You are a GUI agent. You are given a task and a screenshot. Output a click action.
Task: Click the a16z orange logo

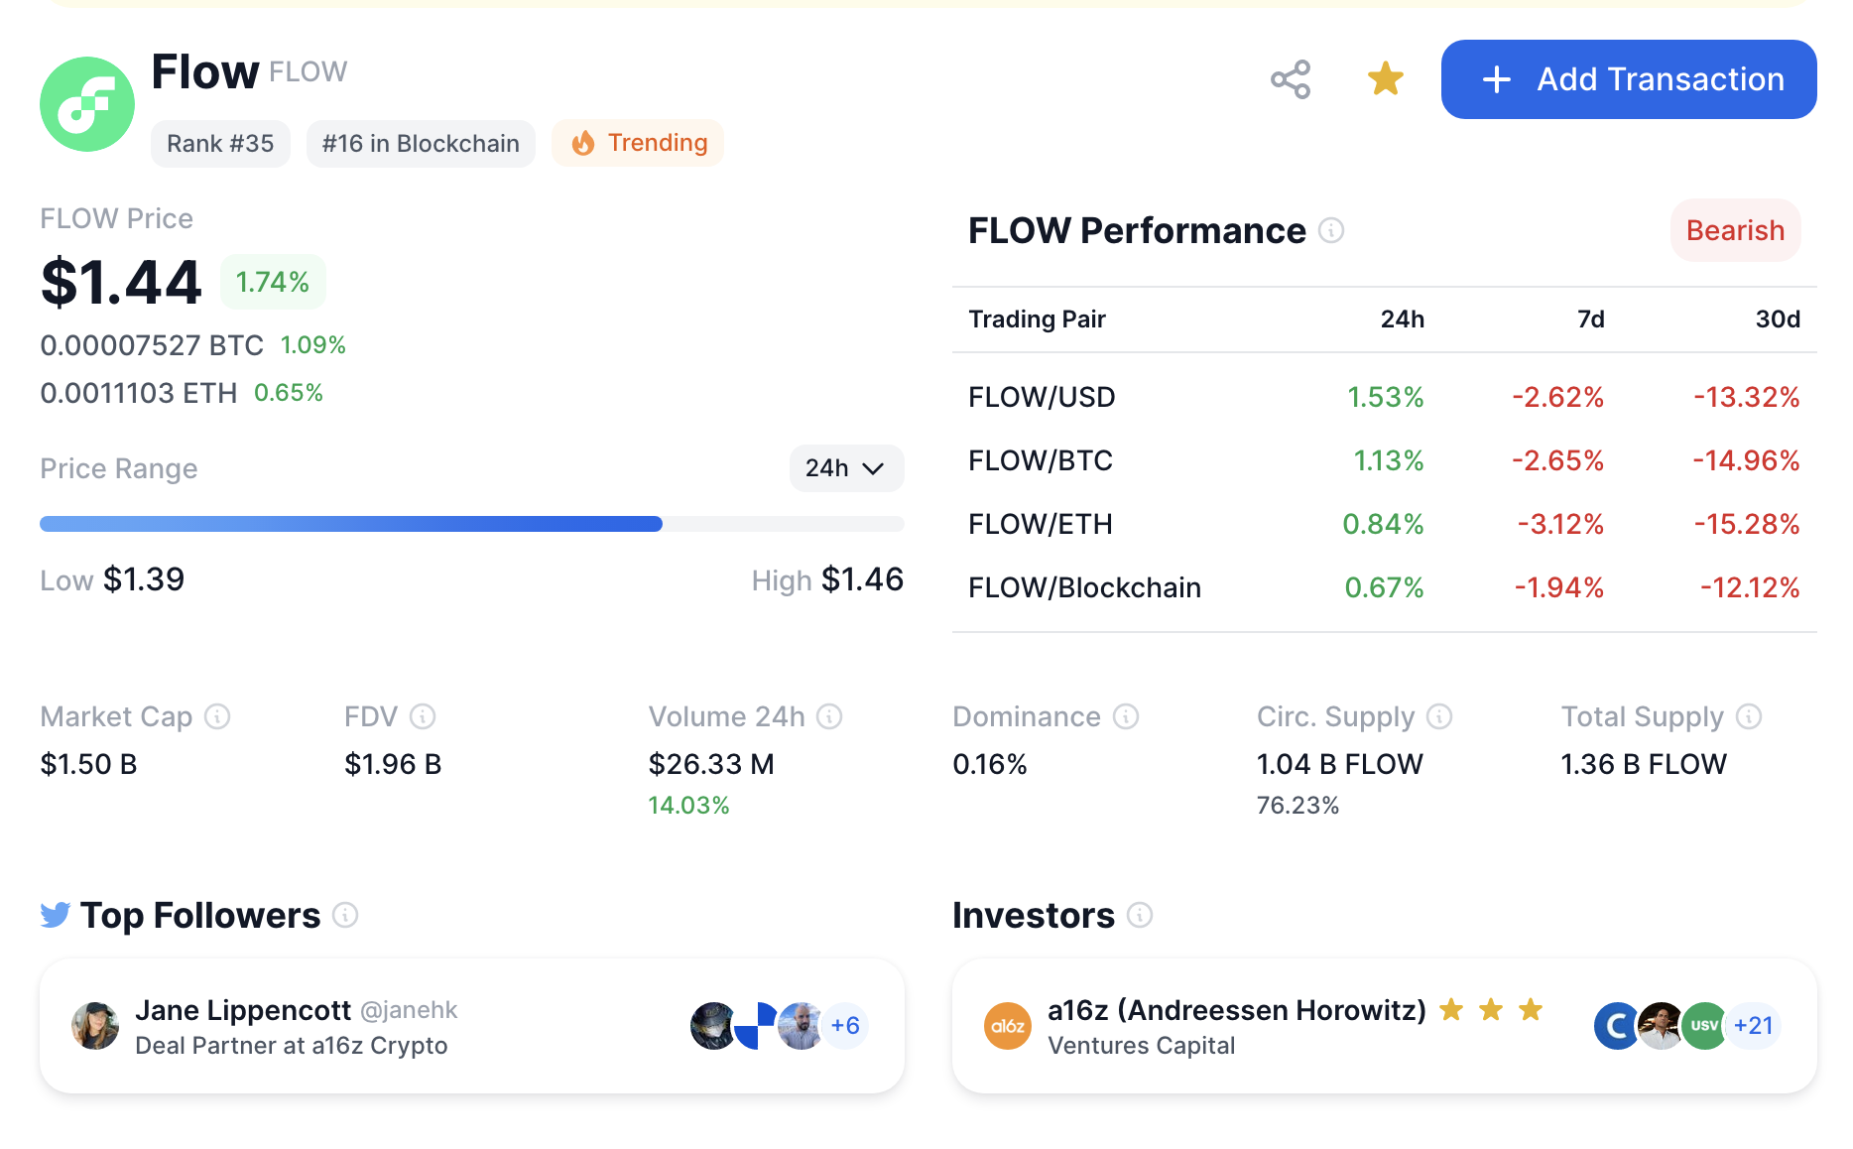point(1008,1026)
